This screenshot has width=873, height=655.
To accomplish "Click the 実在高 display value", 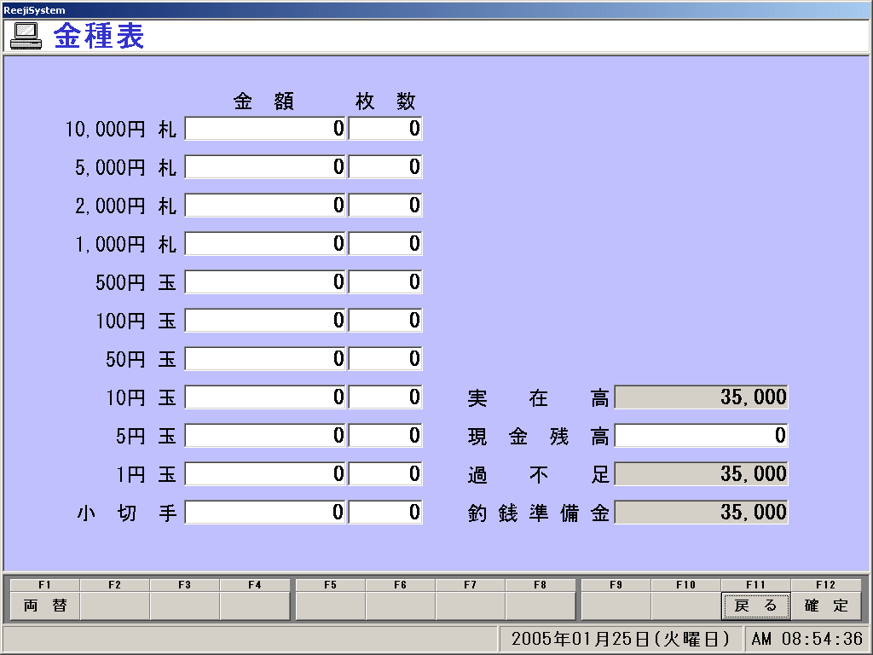I will click(701, 397).
